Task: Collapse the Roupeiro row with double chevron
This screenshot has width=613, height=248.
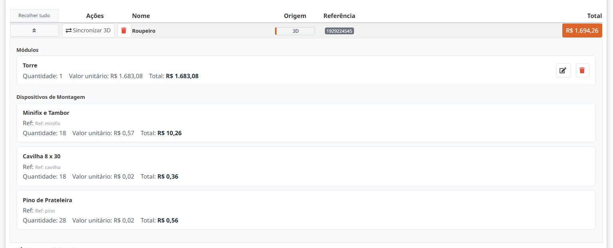Action: [34, 31]
